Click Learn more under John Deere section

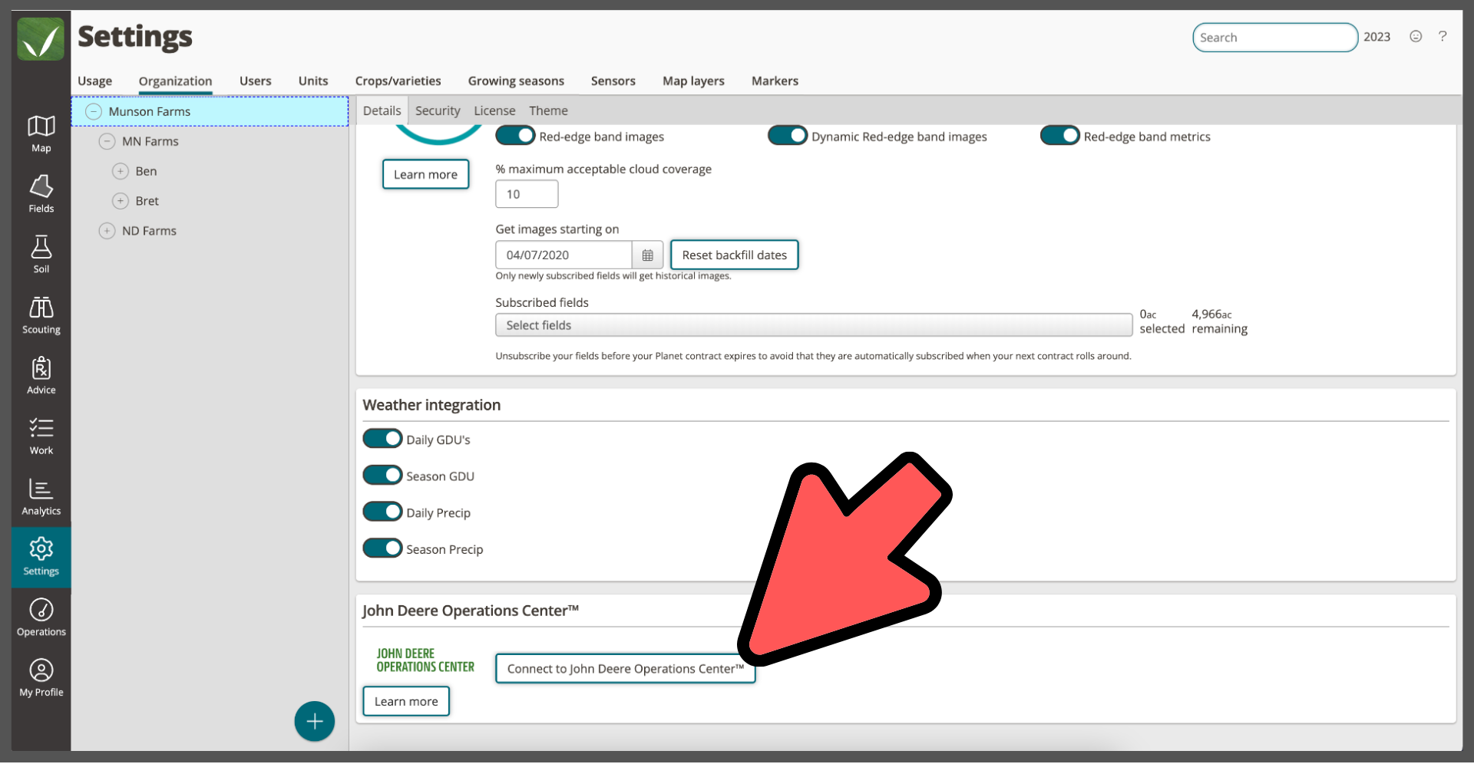[406, 702]
